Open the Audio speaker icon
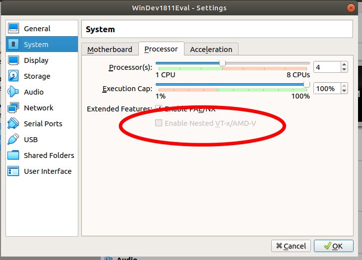 13,92
